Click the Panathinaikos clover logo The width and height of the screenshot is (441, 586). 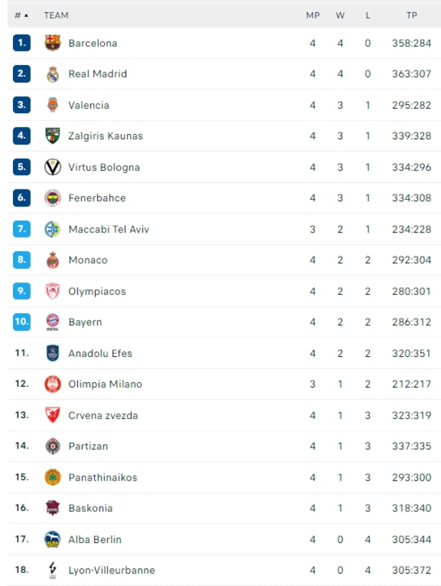(53, 477)
